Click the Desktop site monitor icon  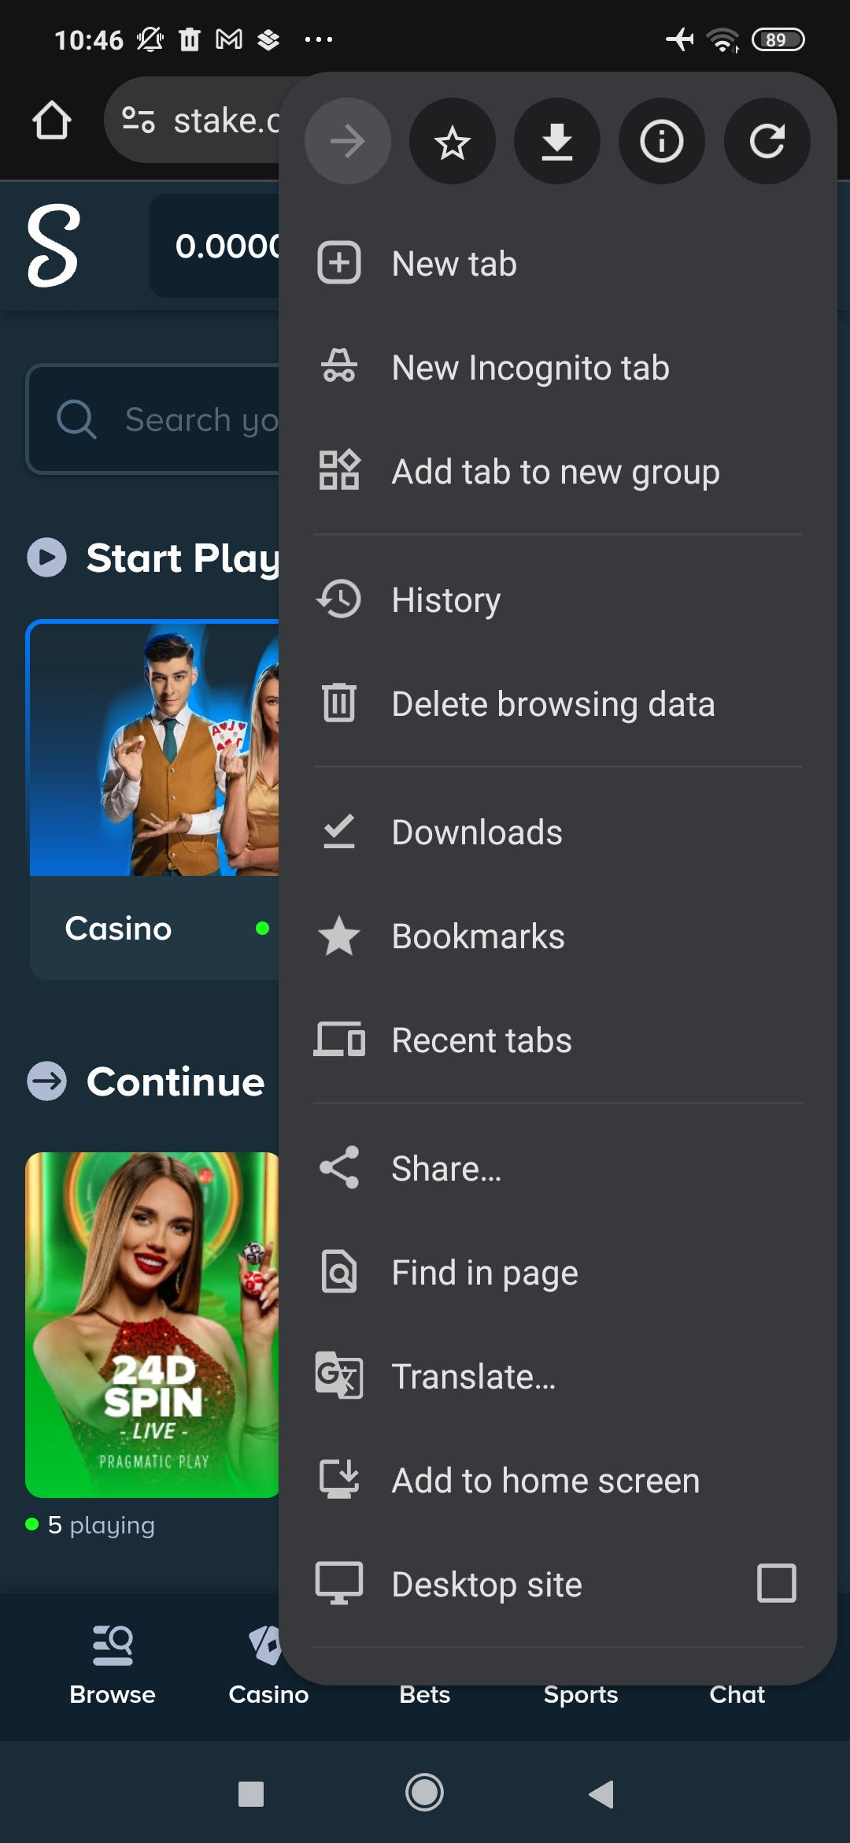339,1583
